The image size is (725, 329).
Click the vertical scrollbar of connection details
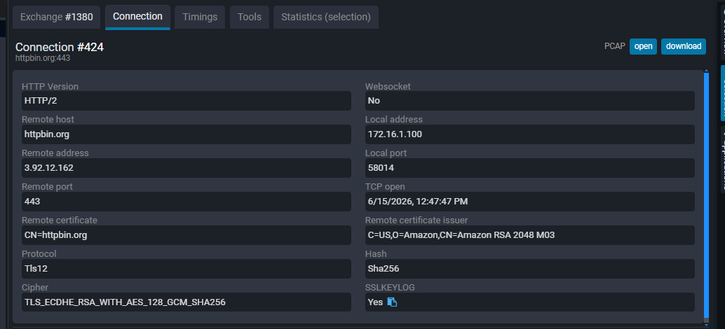(x=706, y=194)
